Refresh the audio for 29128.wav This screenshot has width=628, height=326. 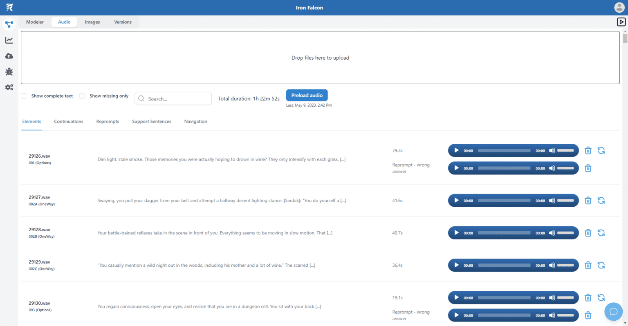coord(601,232)
